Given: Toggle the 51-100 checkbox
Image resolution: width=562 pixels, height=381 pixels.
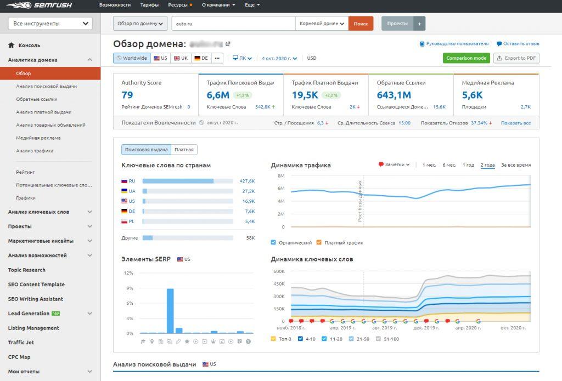Looking at the screenshot, I should [x=378, y=339].
